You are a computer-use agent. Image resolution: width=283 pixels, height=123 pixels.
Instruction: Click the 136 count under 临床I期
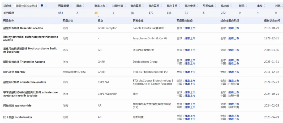pos(169,13)
